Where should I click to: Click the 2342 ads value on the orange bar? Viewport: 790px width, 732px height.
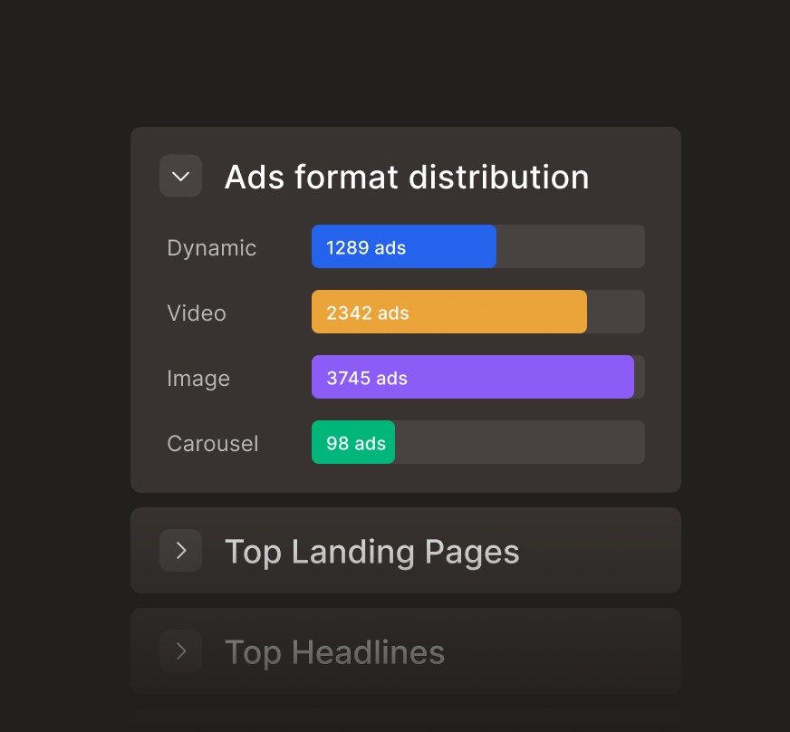point(367,313)
